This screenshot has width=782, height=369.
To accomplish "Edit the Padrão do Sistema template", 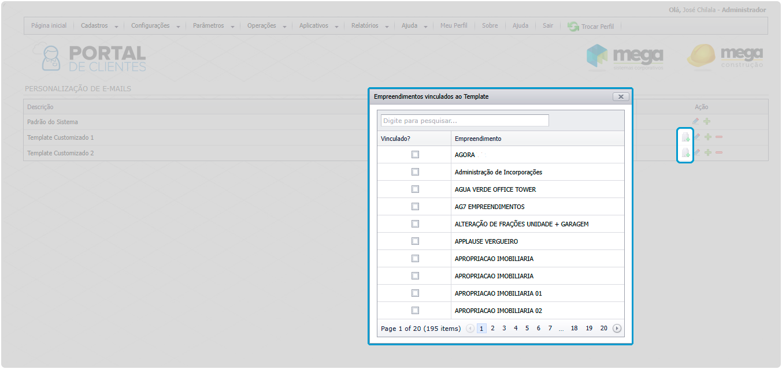I will [x=696, y=122].
